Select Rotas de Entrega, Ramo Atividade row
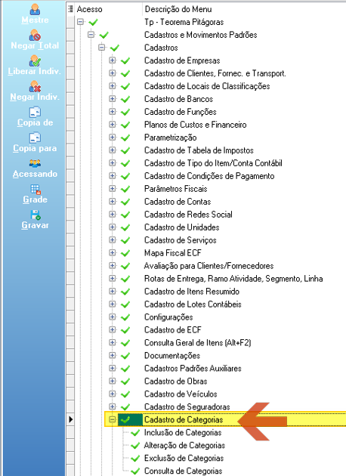This screenshot has height=476, width=346. point(233,279)
